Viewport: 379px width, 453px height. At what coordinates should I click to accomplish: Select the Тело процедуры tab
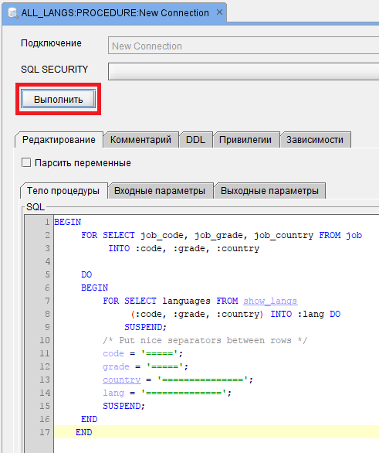[63, 191]
